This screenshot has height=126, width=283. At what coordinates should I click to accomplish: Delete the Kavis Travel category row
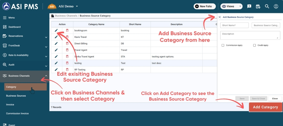[x=67, y=37]
